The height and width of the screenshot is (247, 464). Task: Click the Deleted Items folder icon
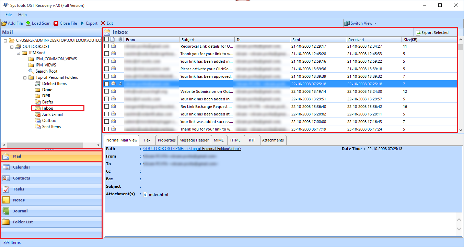coord(38,84)
